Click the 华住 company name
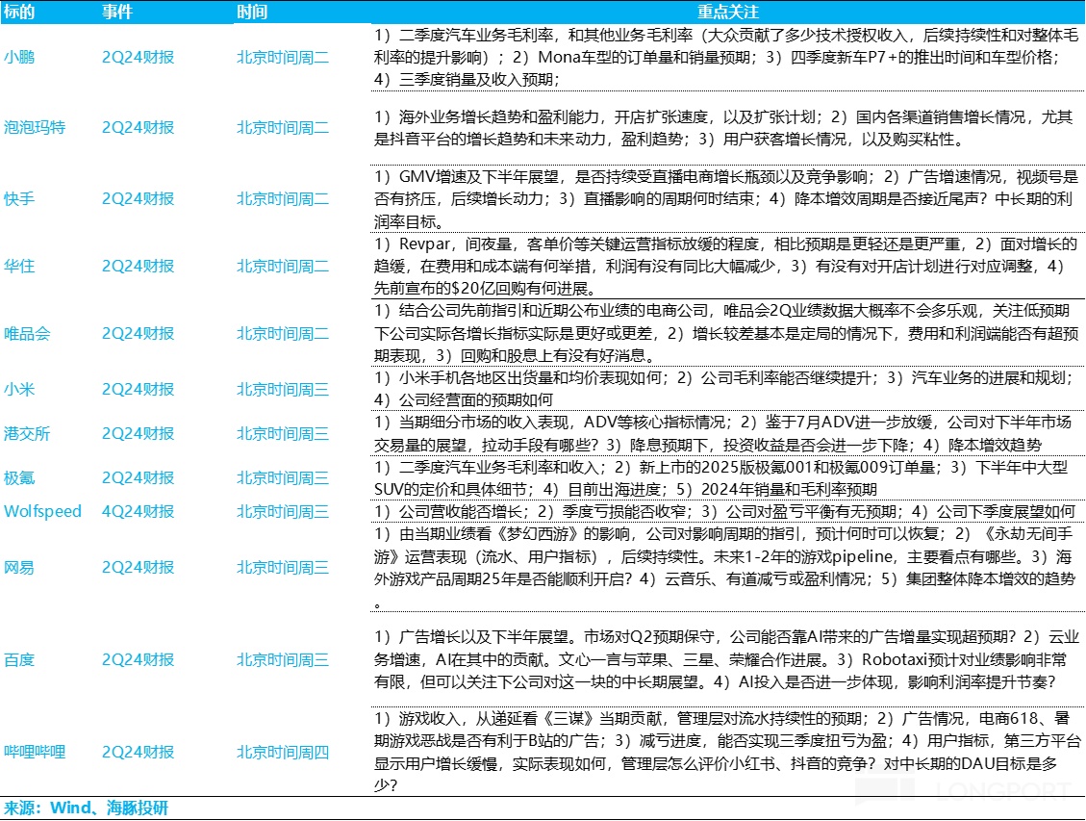The image size is (1086, 821). point(19,266)
